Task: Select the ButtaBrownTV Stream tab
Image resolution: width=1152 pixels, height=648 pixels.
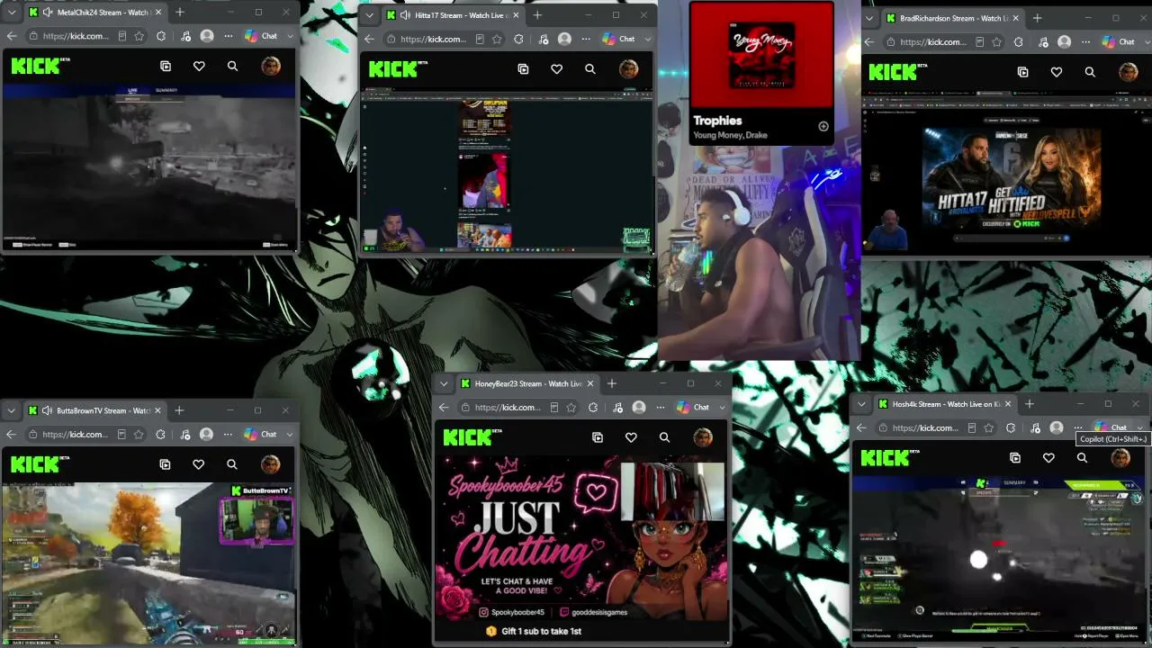Action: pos(94,410)
